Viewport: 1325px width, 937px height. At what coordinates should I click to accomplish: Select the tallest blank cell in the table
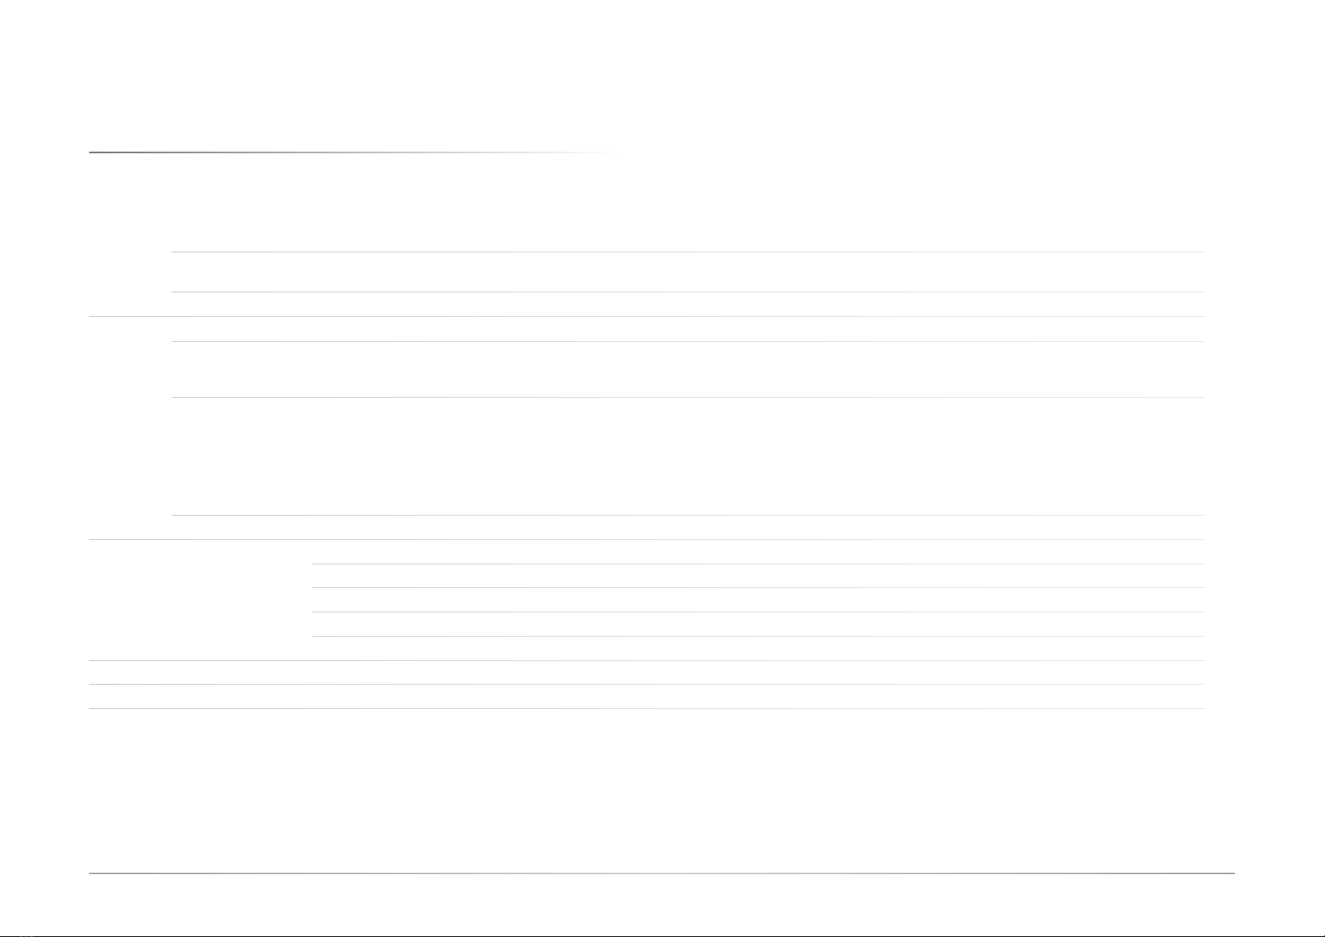[x=688, y=457]
